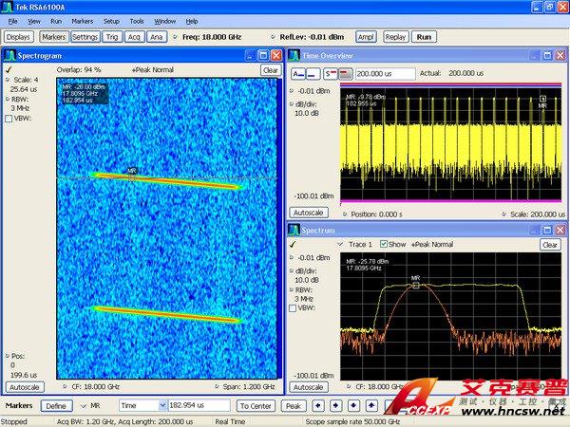This screenshot has width=570, height=427.
Task: Toggle the Show checkbox for Trace 1
Action: (x=384, y=244)
